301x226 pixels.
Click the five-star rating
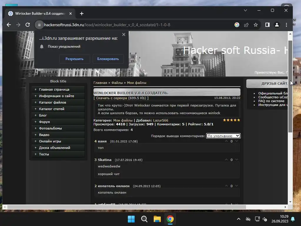pyautogui.click(x=232, y=120)
